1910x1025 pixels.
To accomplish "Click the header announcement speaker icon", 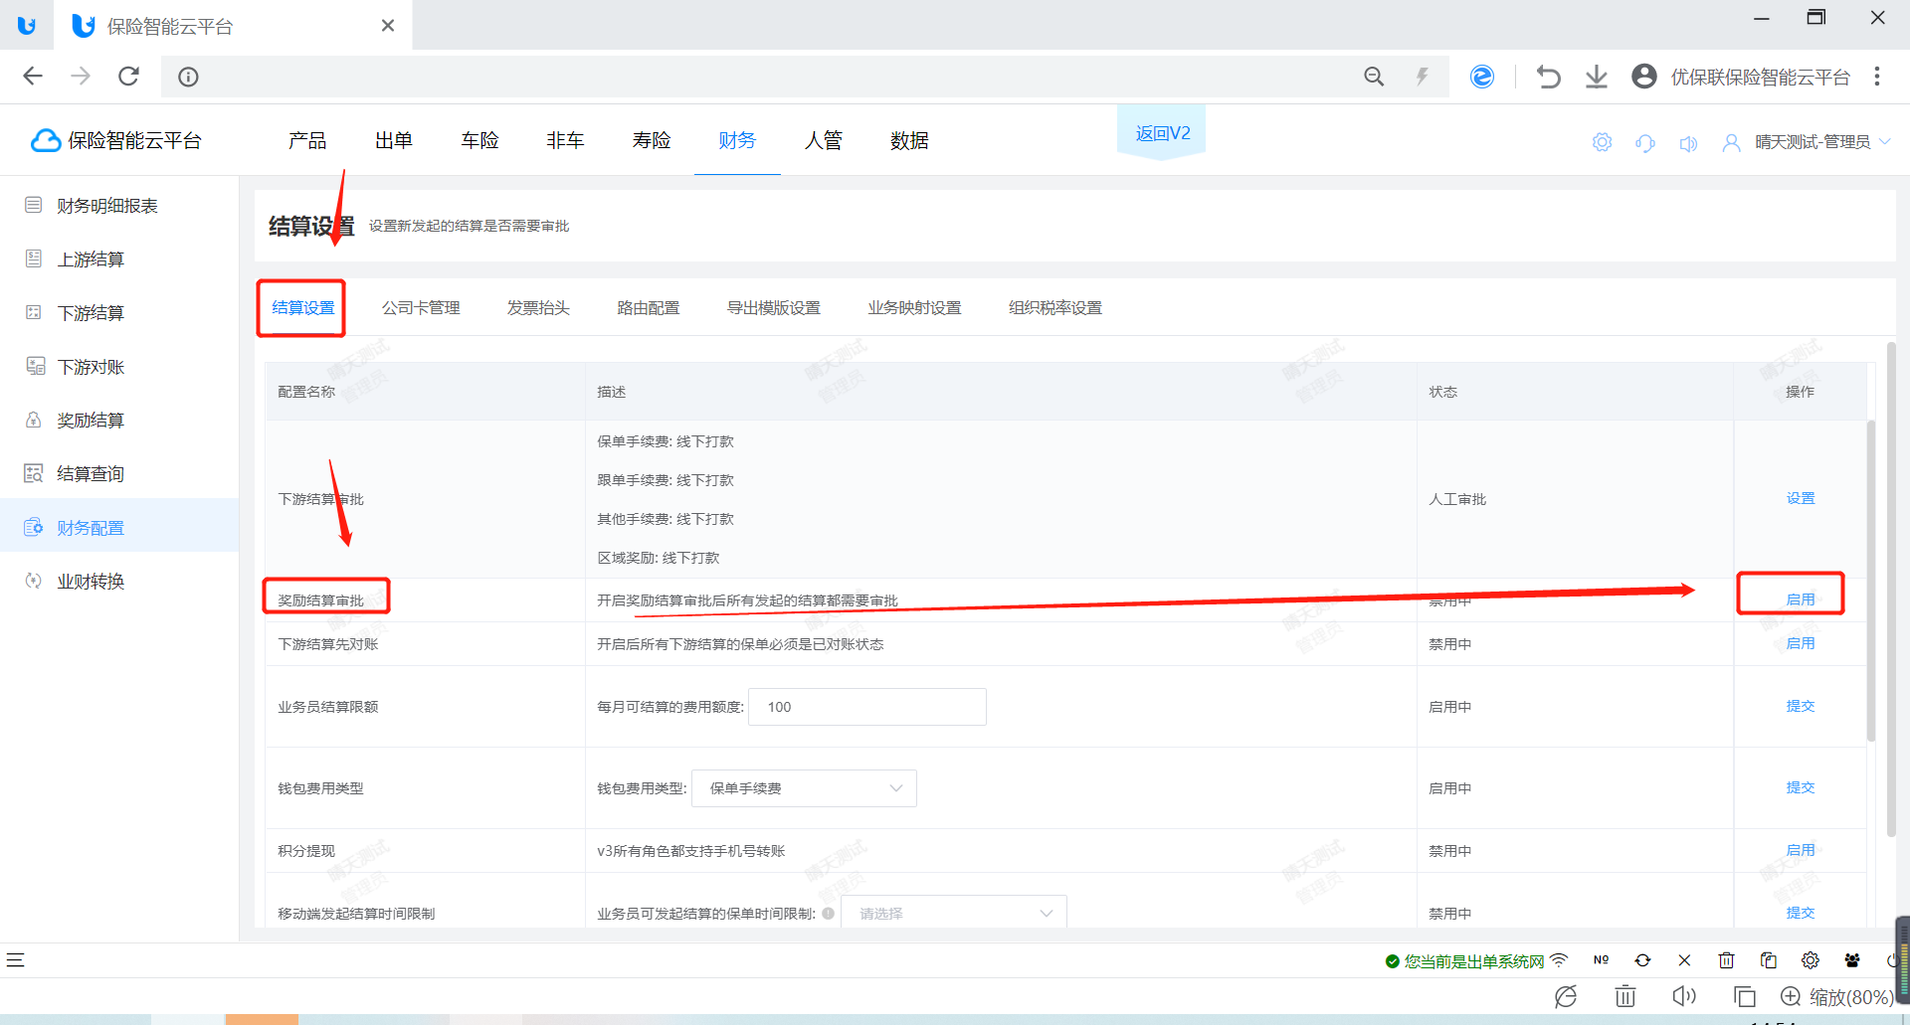I will click(1688, 143).
